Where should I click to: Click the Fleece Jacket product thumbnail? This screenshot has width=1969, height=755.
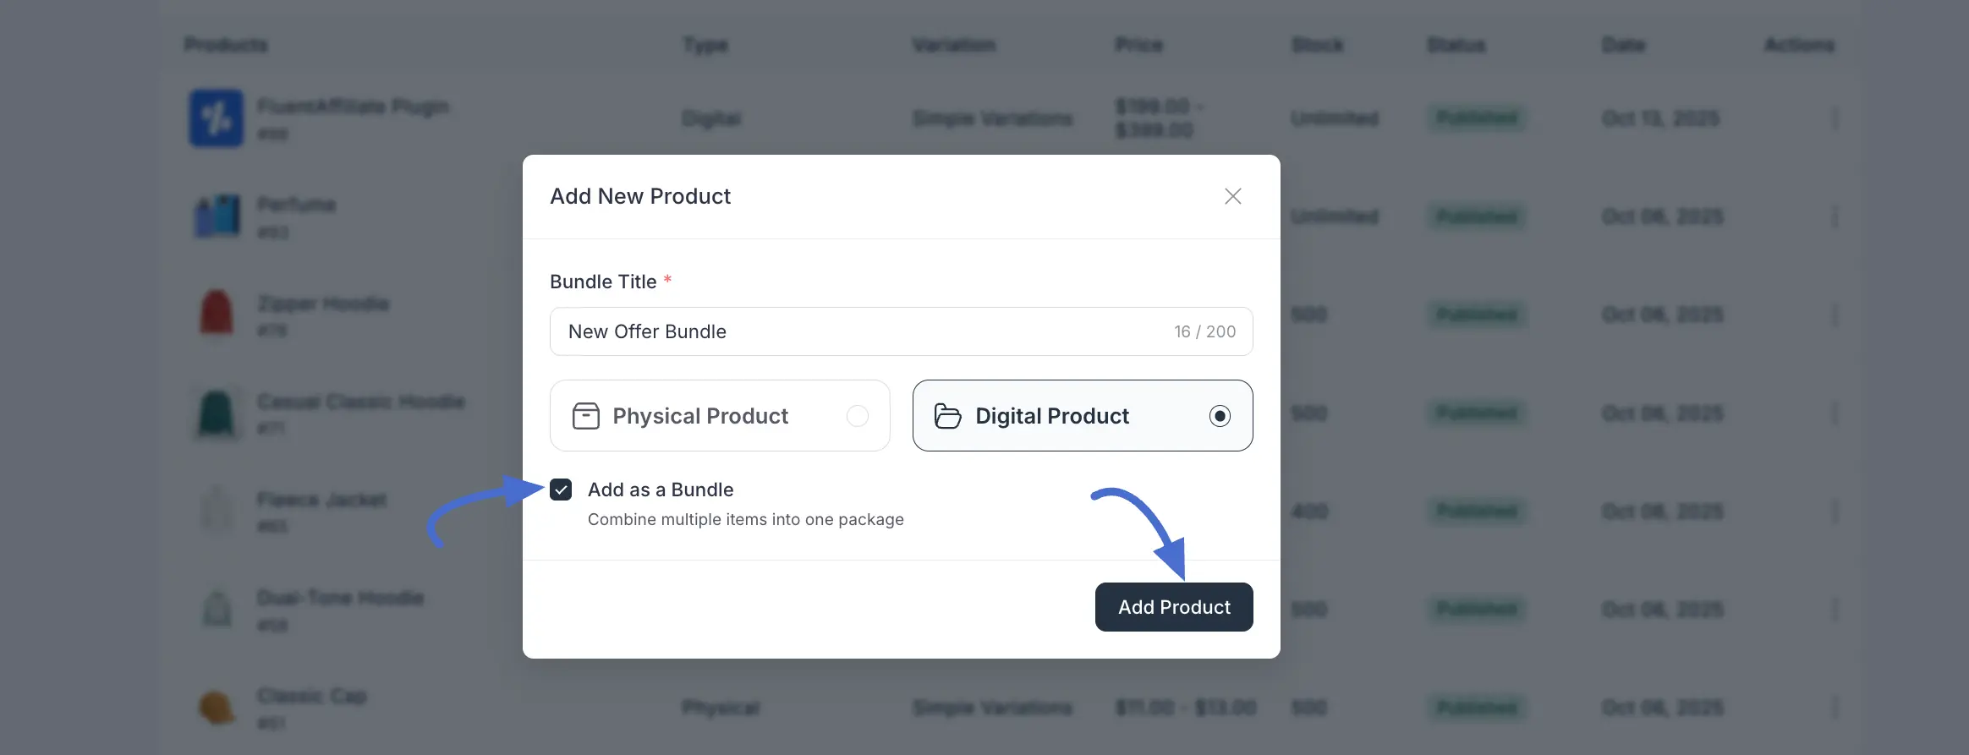click(x=217, y=512)
